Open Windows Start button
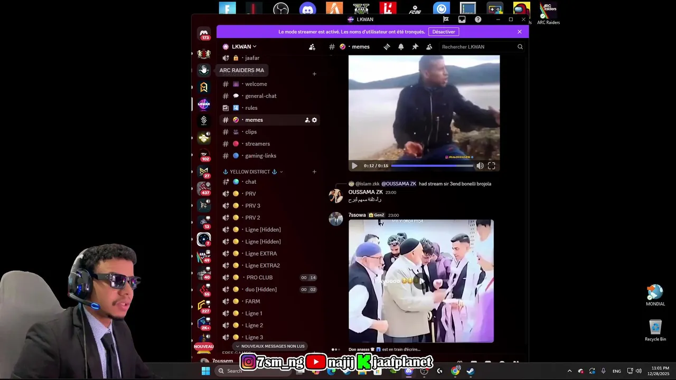This screenshot has height=380, width=676. [x=205, y=371]
